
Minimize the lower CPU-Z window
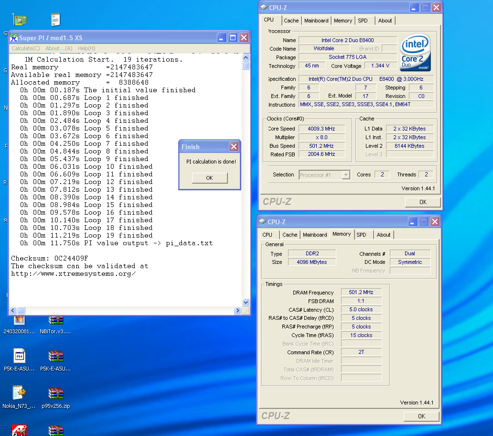pyautogui.click(x=413, y=221)
